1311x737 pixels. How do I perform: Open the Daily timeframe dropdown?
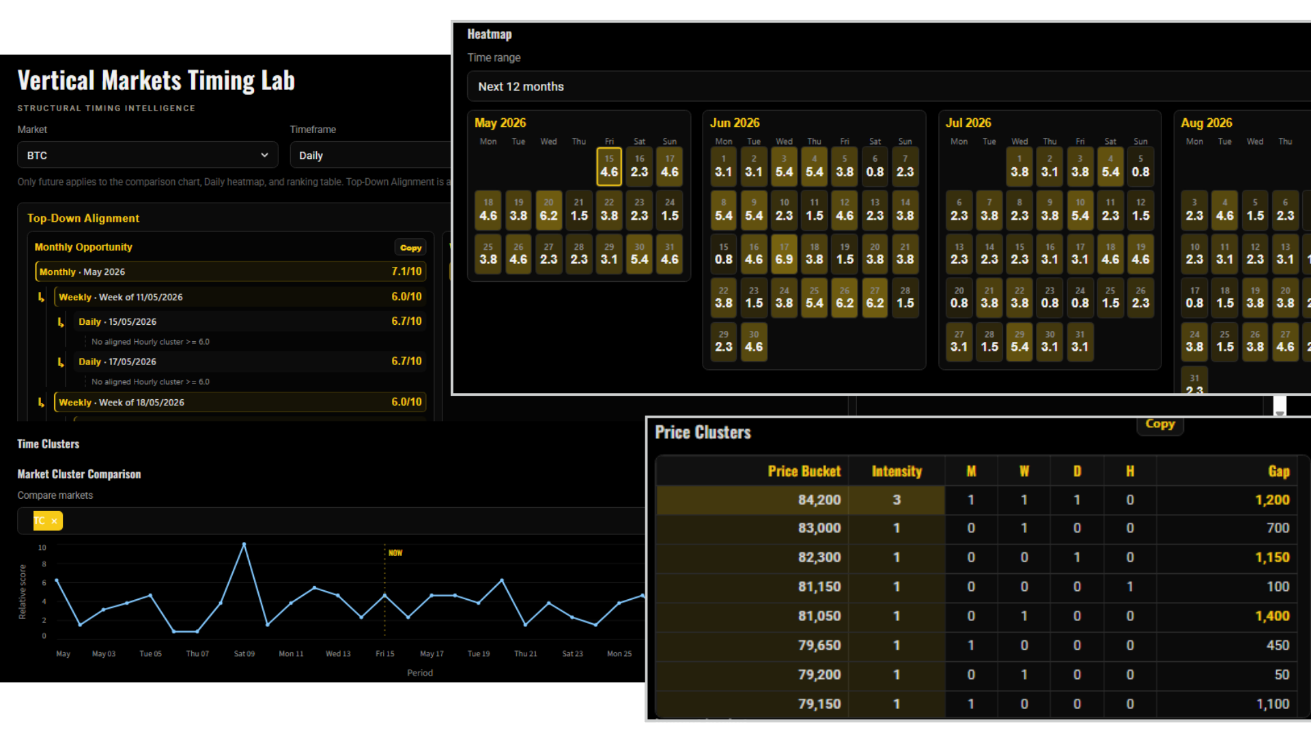pyautogui.click(x=370, y=155)
